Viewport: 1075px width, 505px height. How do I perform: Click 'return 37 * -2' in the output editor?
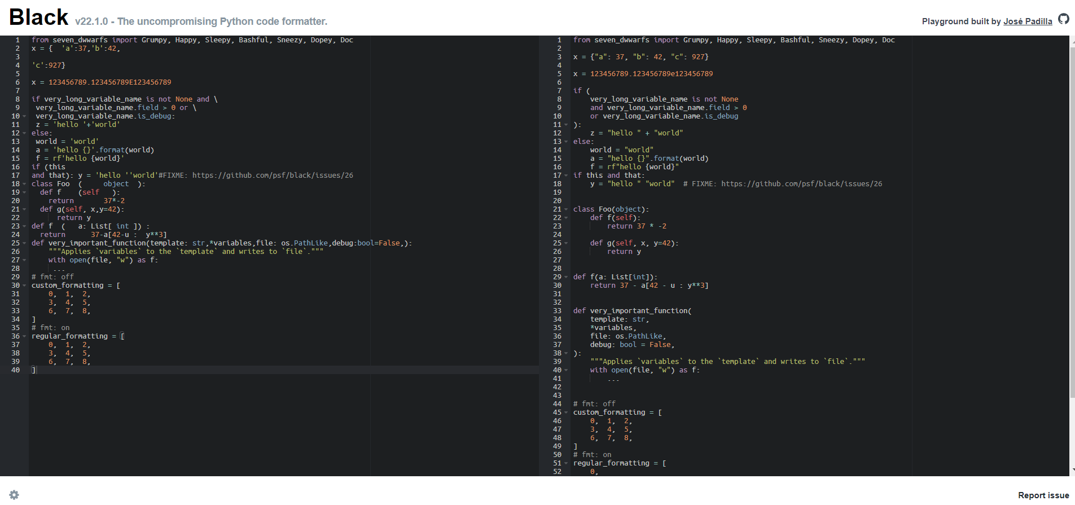[637, 226]
